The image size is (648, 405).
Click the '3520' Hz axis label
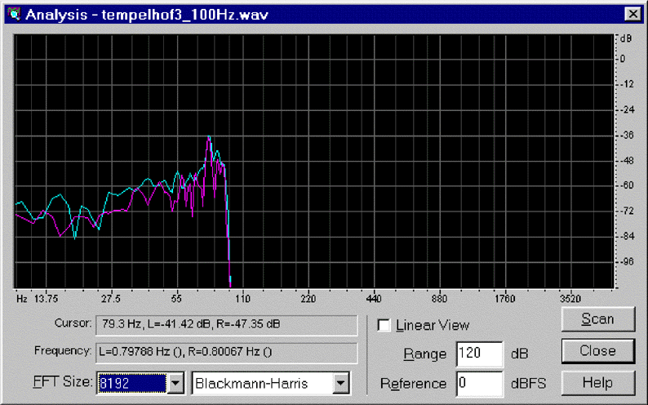click(x=570, y=299)
